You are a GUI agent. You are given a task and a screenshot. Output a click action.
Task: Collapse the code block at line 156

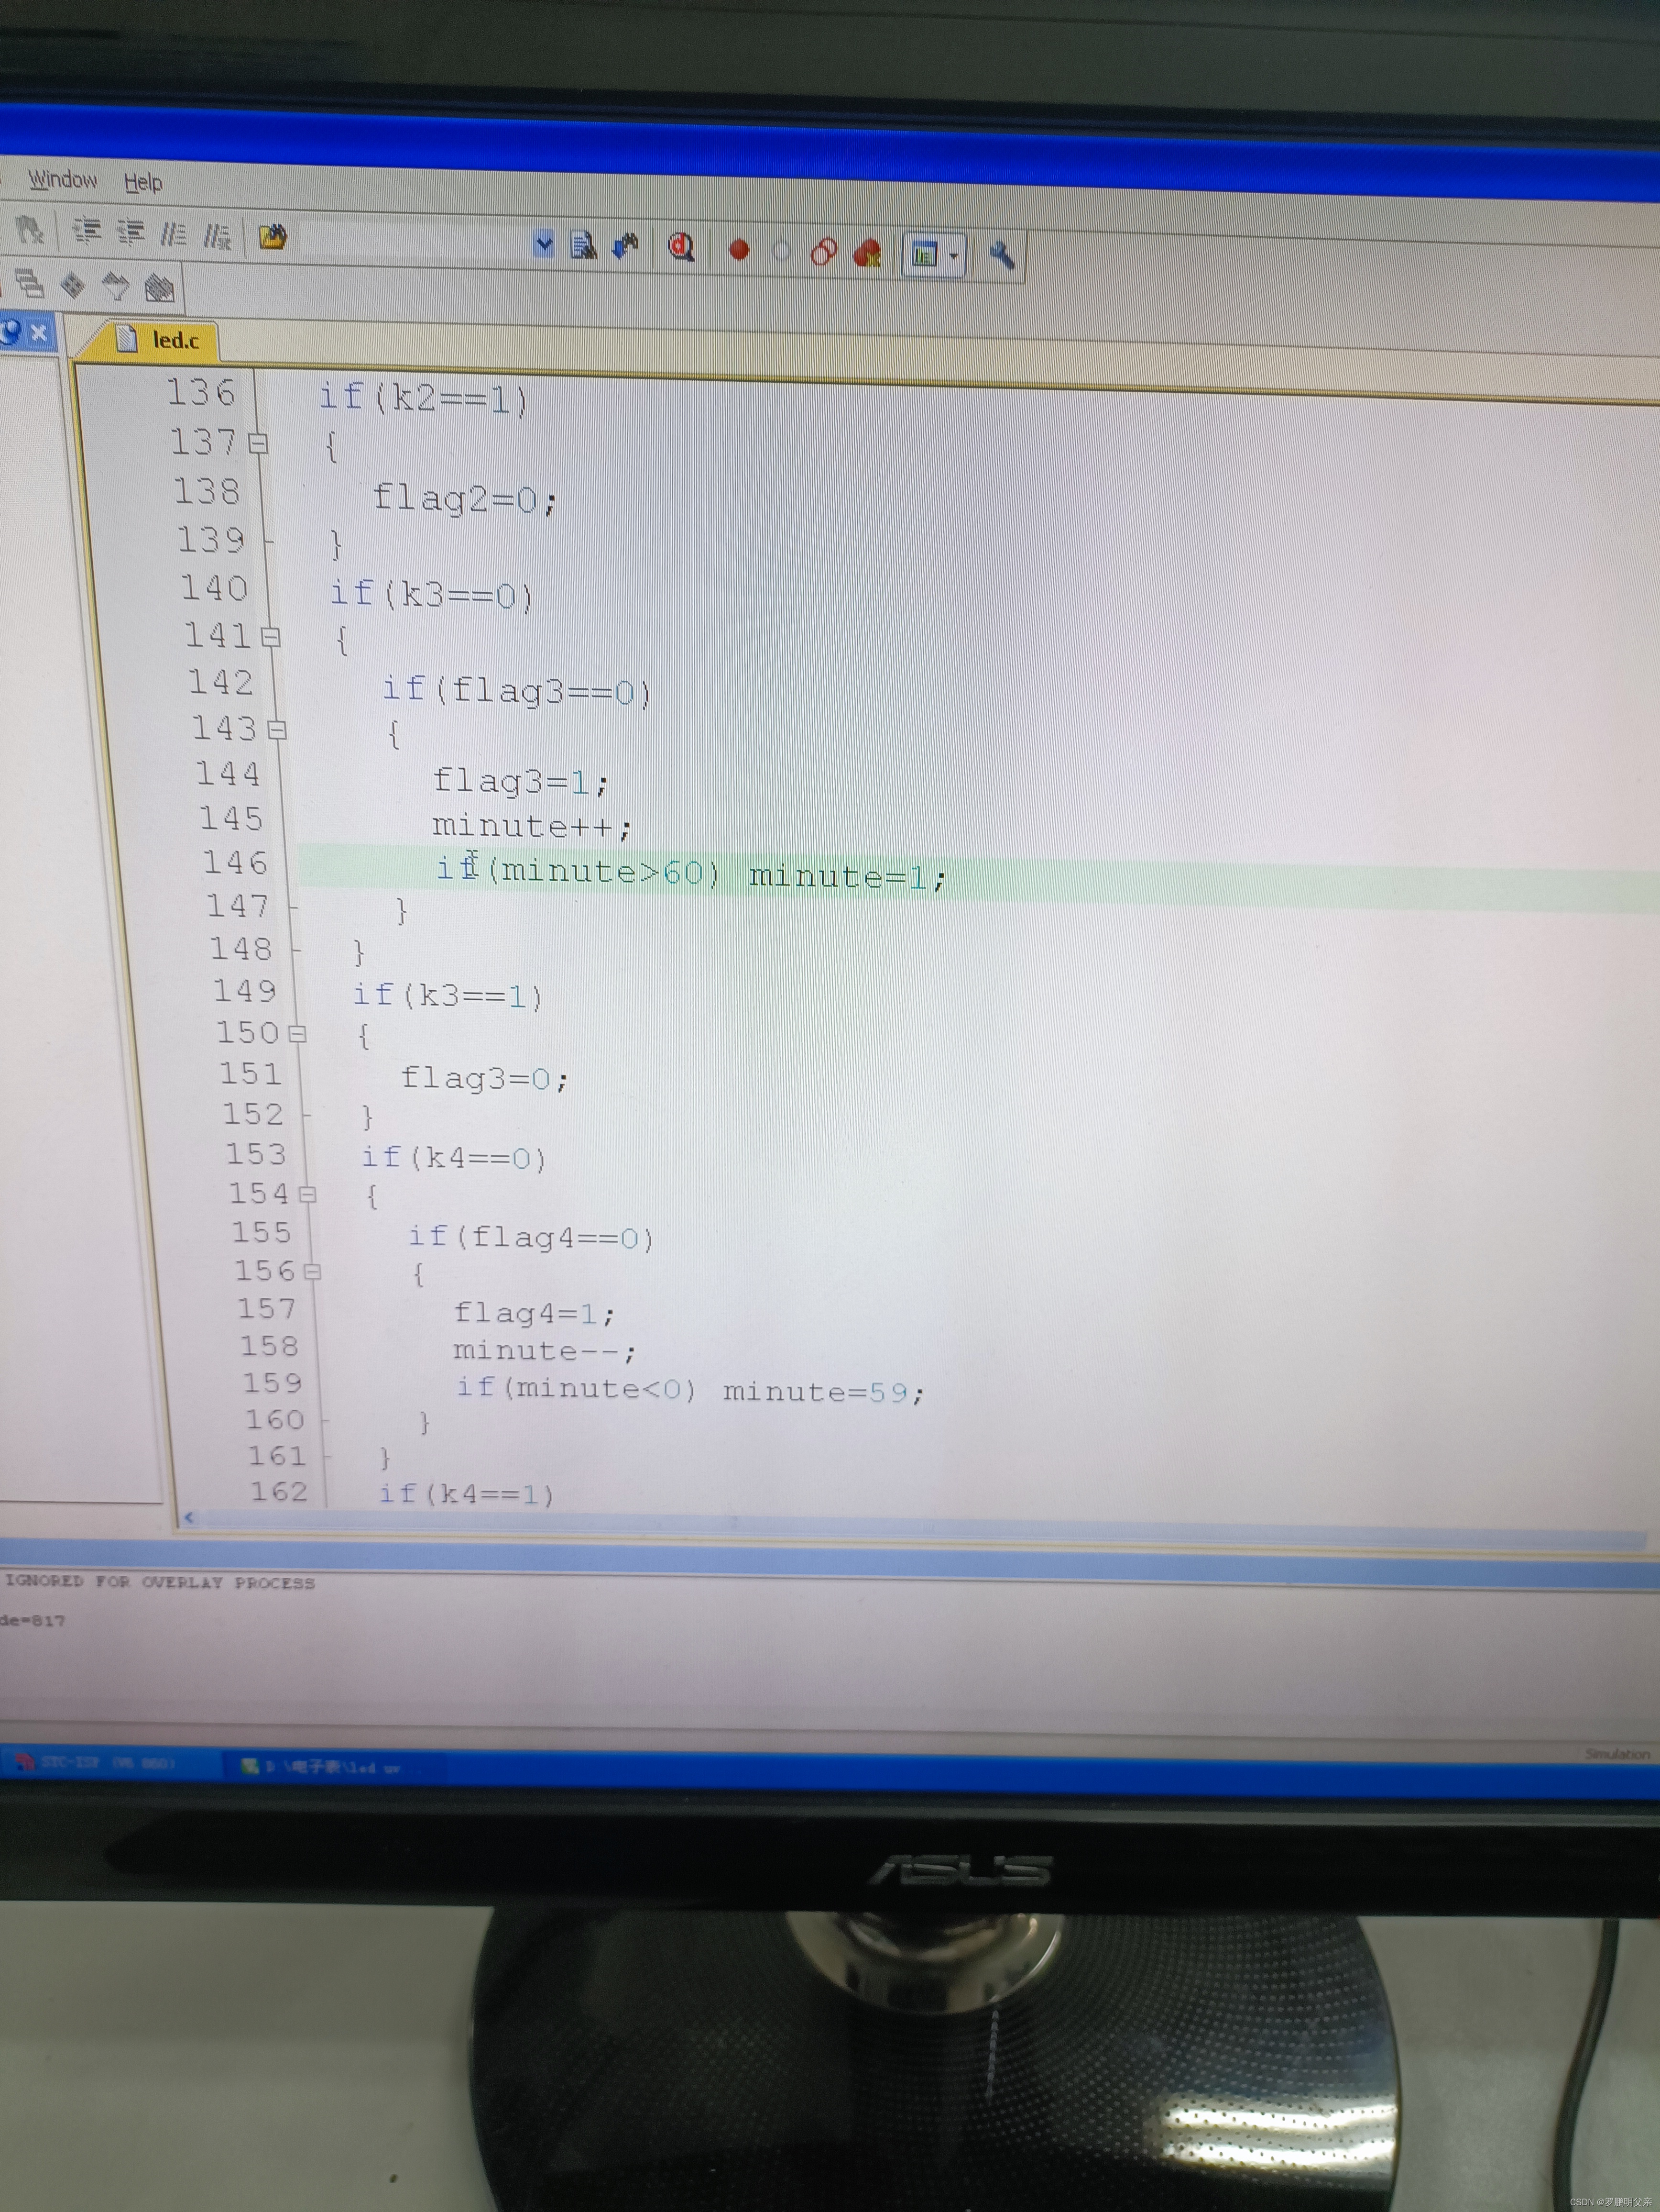click(313, 1272)
